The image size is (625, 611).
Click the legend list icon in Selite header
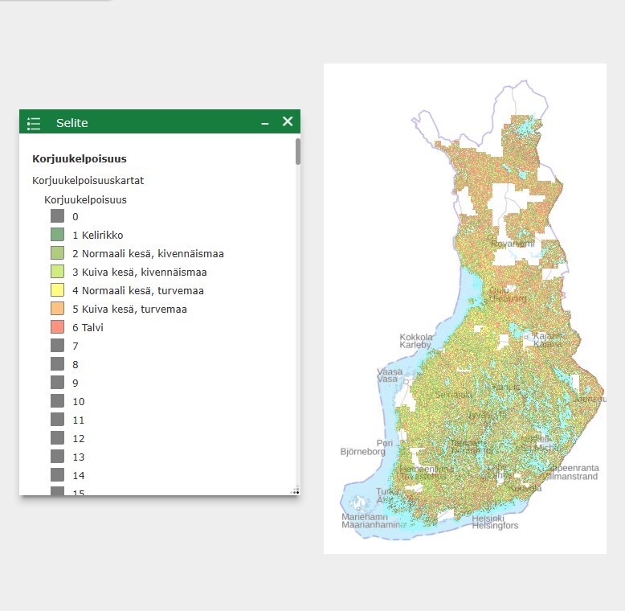point(34,123)
